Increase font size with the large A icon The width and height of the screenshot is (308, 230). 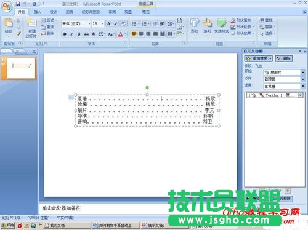pos(109,24)
